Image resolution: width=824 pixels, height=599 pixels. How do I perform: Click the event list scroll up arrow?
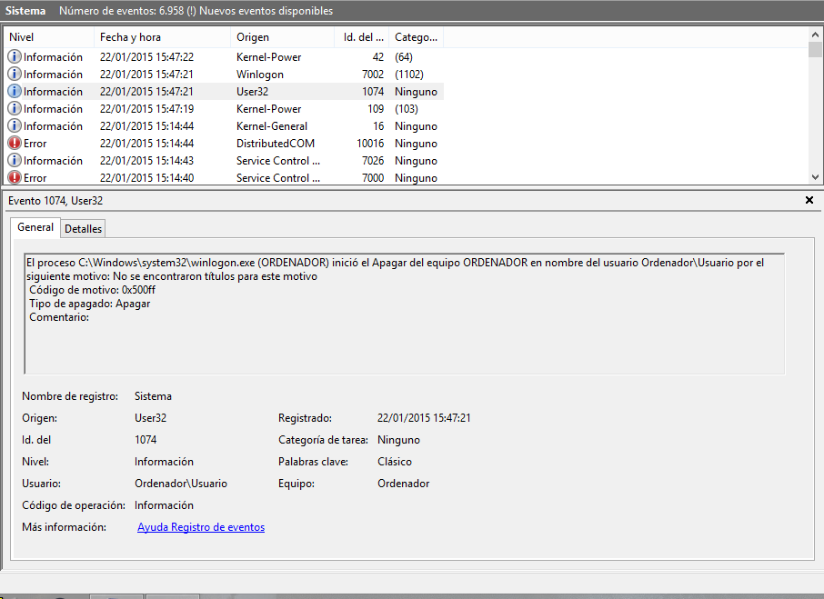(x=815, y=35)
